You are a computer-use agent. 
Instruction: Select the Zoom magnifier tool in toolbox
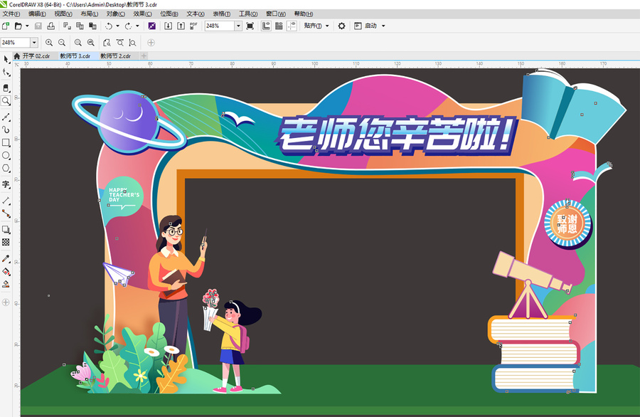tap(6, 101)
